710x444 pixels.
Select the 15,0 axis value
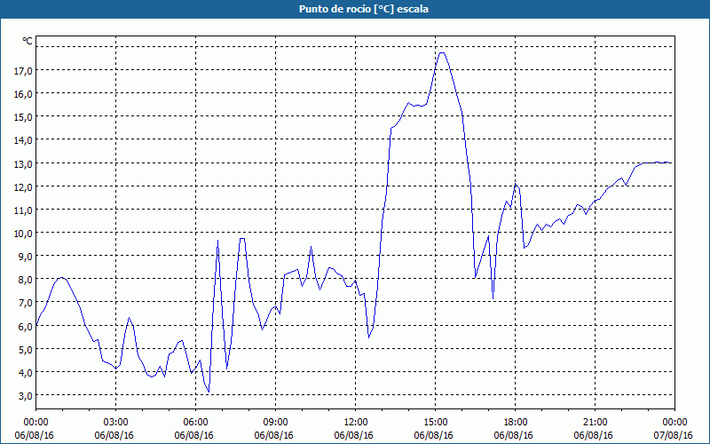23,117
